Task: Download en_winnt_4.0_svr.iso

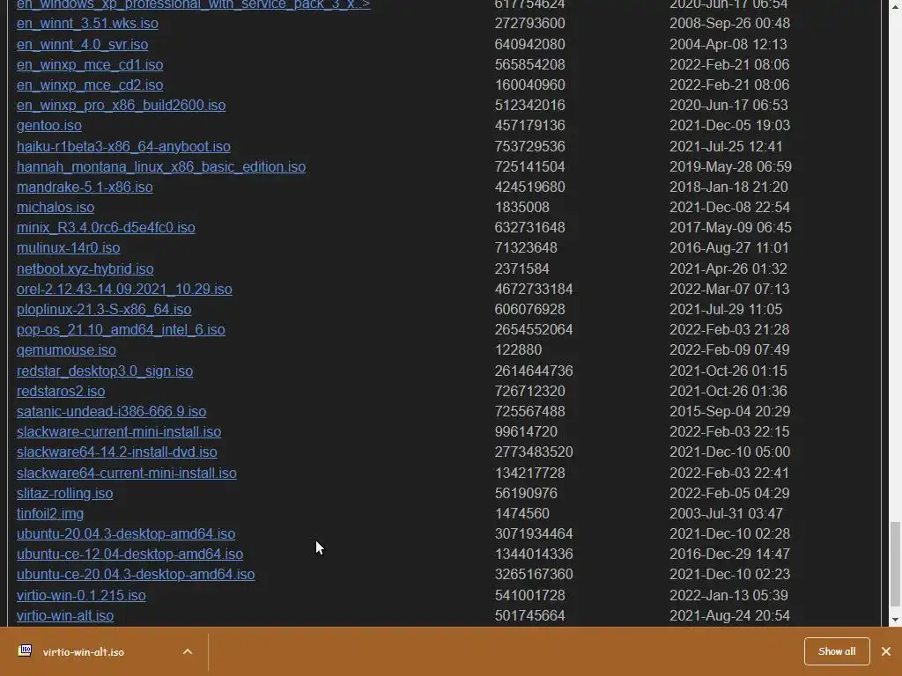Action: pos(82,44)
